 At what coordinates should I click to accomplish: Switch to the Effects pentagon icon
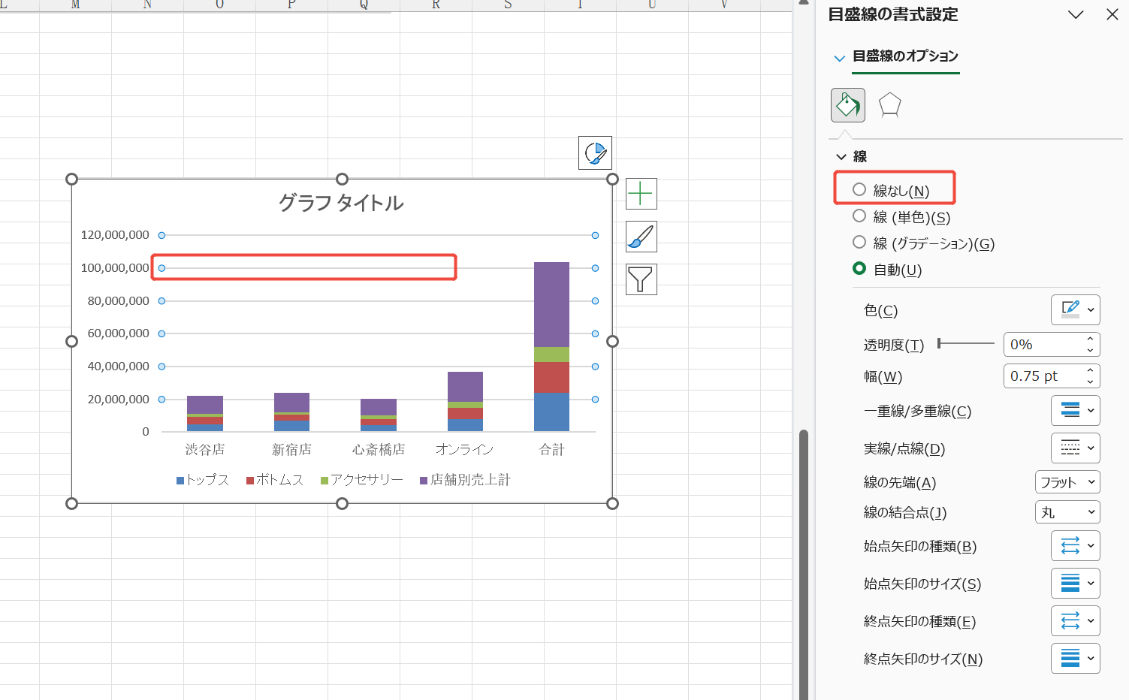pos(889,105)
